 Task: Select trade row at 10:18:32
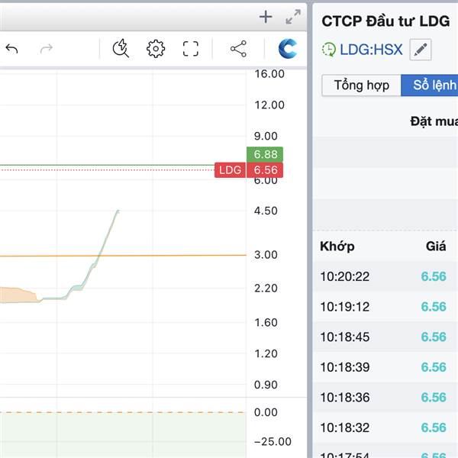tap(385, 427)
